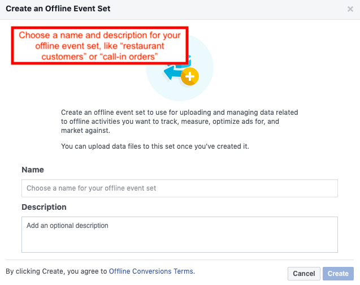Click the paragraph starting "Create an offline event set"

[180, 121]
